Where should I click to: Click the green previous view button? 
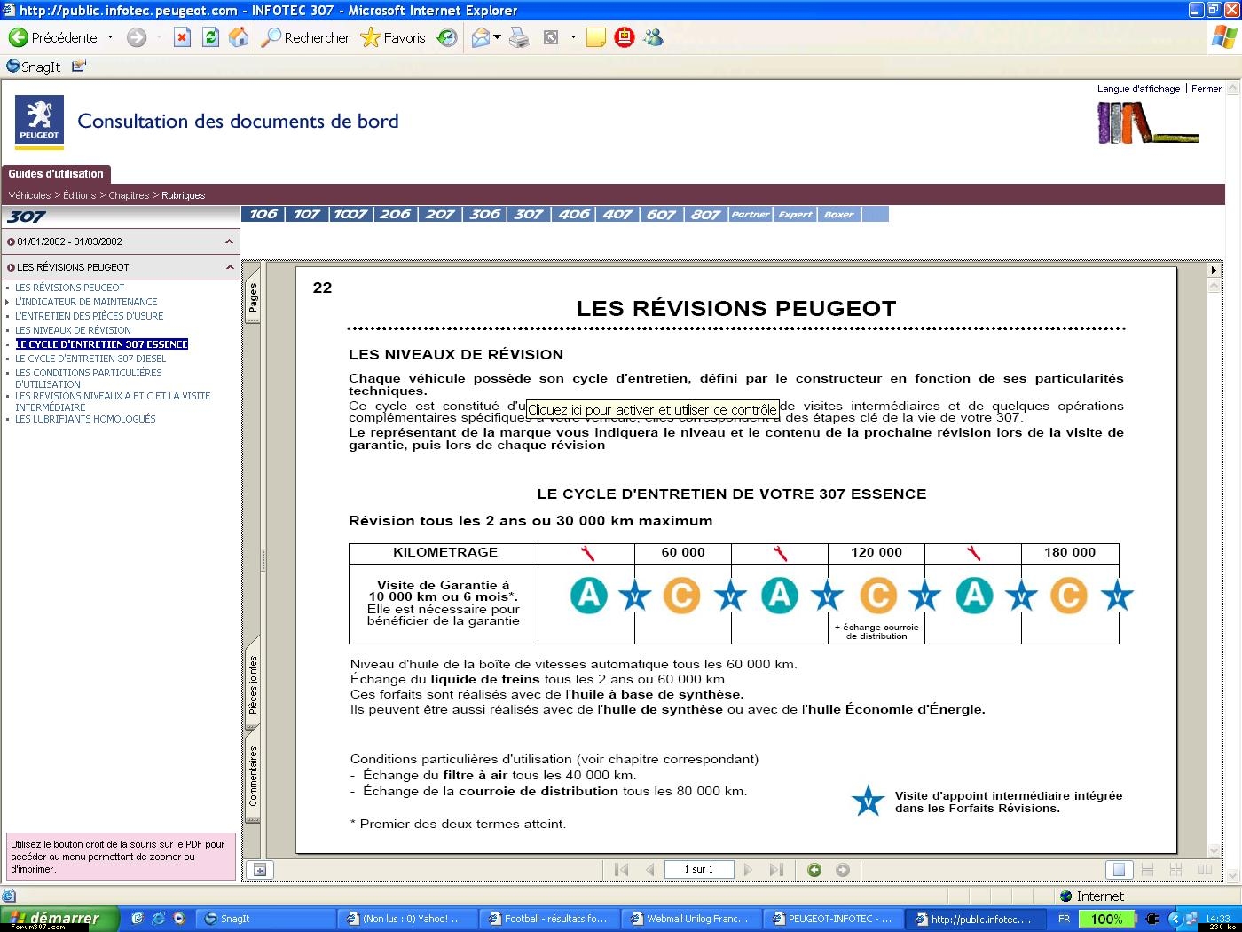[x=814, y=870]
